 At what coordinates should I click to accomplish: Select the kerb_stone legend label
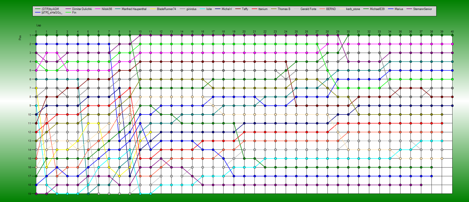pos(353,9)
